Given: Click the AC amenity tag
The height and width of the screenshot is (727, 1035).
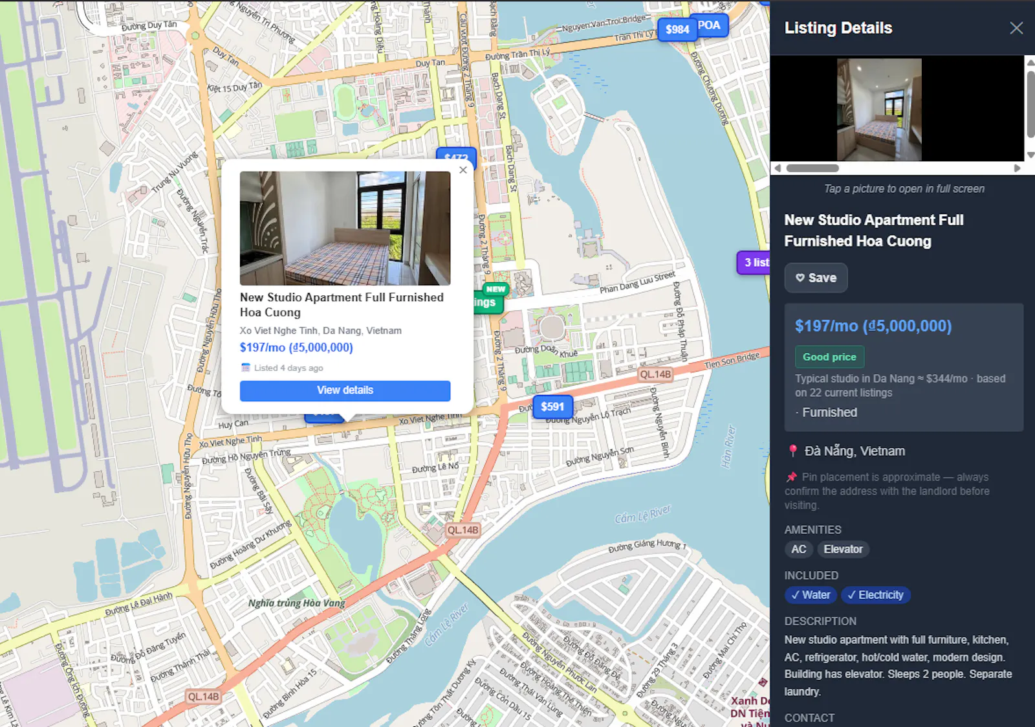Looking at the screenshot, I should click(799, 549).
